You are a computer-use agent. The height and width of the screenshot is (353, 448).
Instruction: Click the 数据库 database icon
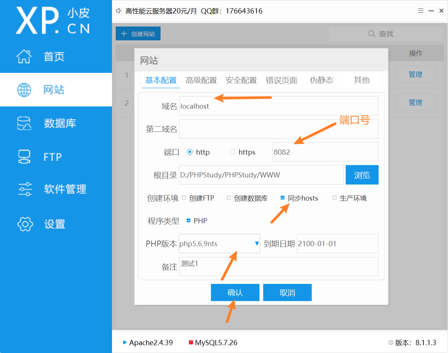point(24,123)
